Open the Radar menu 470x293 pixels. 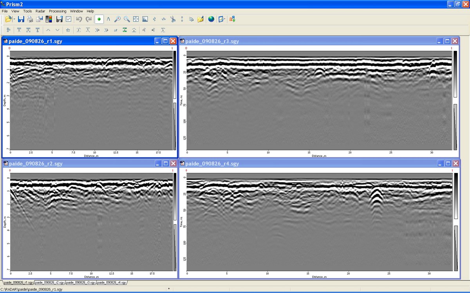pyautogui.click(x=40, y=11)
